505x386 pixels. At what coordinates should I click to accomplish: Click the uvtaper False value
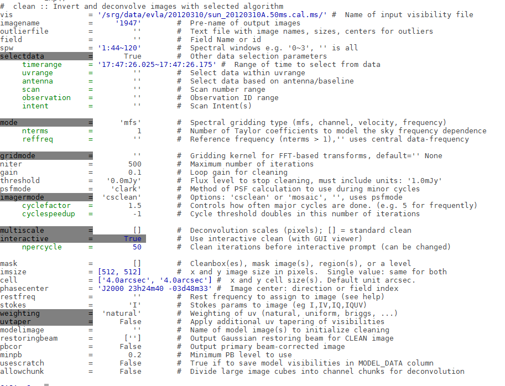point(131,322)
